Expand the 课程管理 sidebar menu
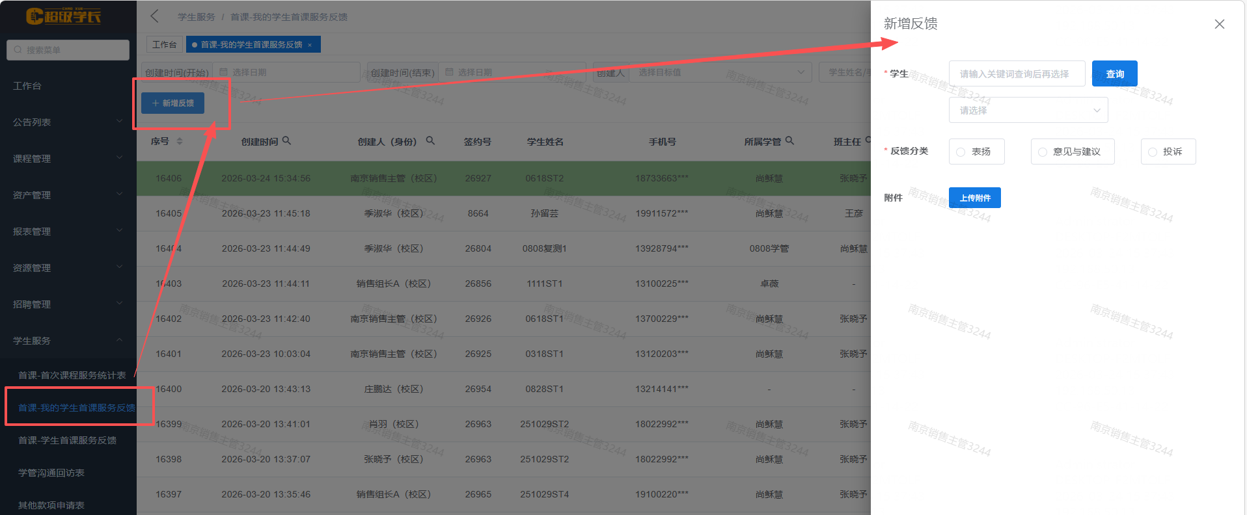The width and height of the screenshot is (1247, 515). (68, 159)
